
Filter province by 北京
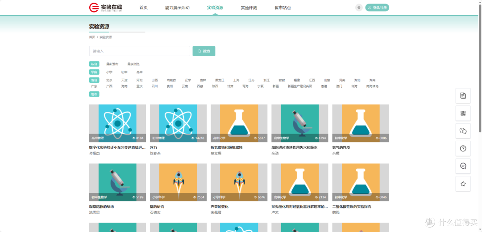109,80
